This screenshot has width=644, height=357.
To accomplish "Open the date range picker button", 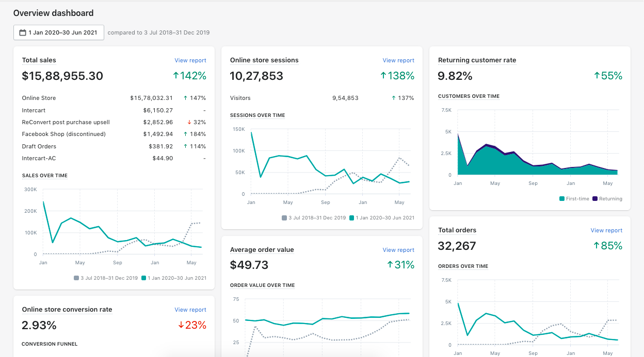I will pyautogui.click(x=59, y=32).
